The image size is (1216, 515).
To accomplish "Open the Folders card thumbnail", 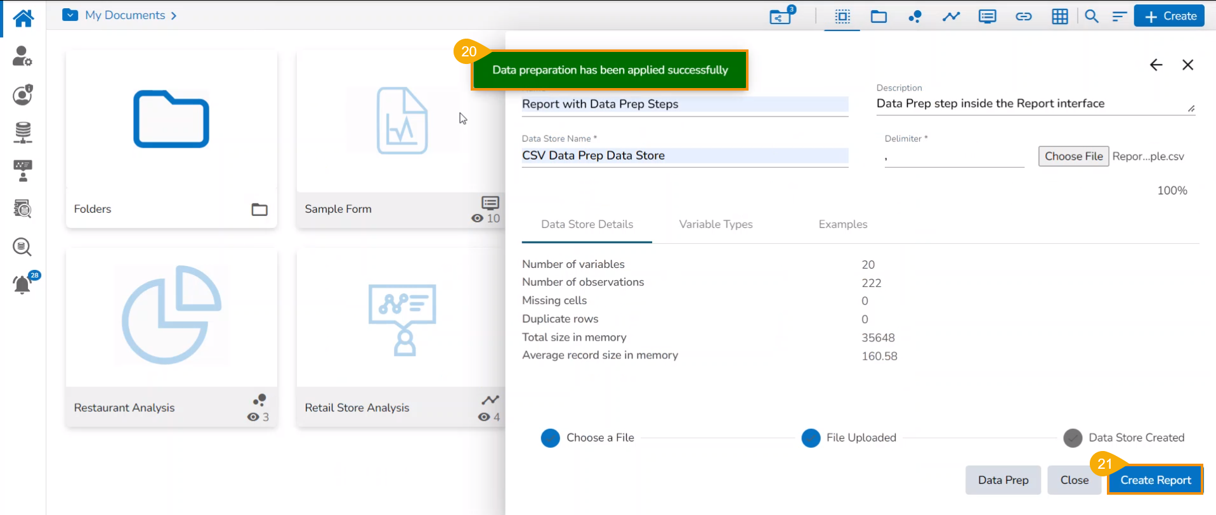I will pyautogui.click(x=171, y=120).
